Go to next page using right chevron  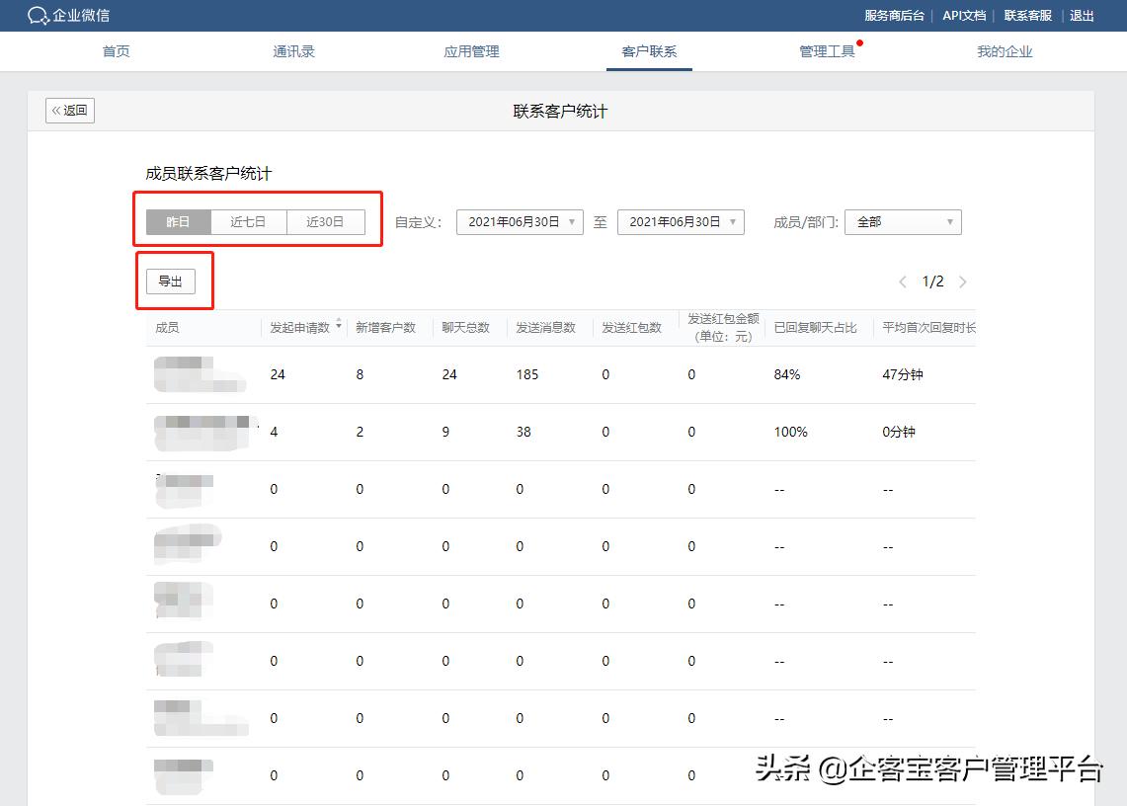click(963, 282)
